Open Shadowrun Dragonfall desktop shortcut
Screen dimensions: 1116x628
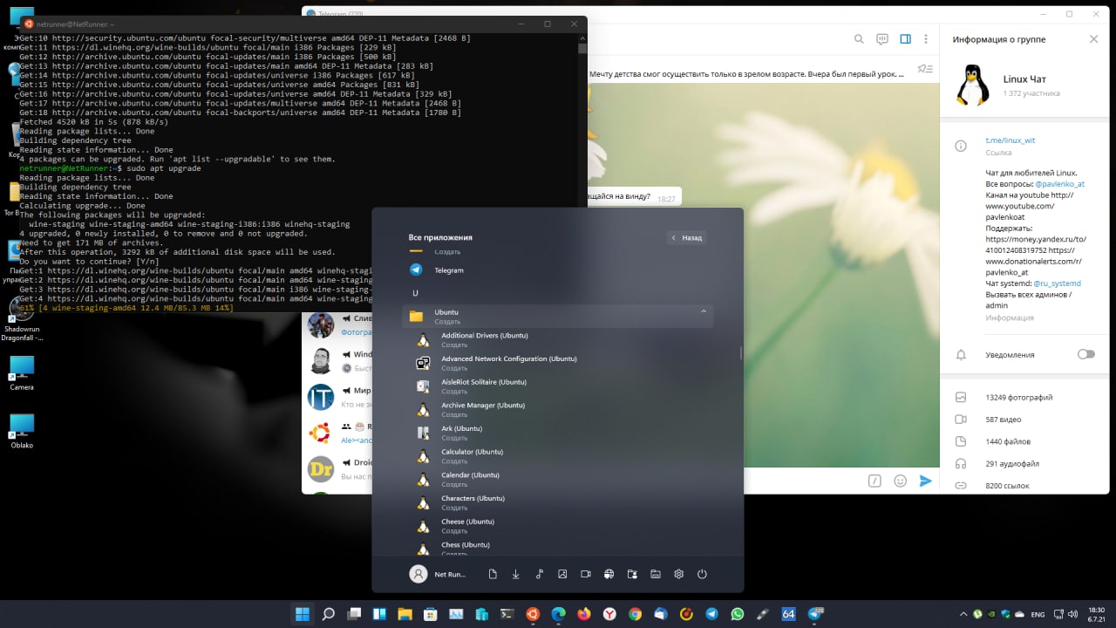tap(22, 317)
